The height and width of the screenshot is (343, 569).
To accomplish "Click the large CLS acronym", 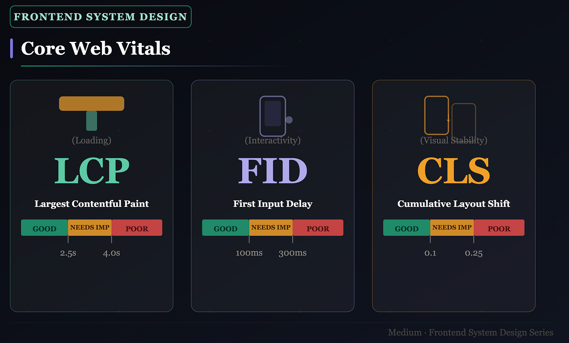I will click(x=454, y=171).
